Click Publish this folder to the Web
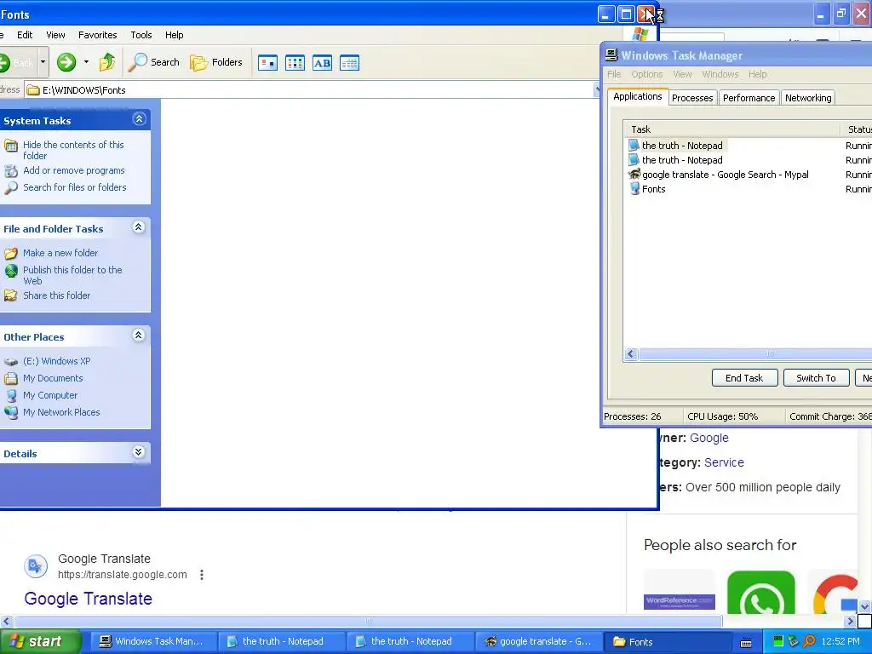The width and height of the screenshot is (872, 654). pos(72,275)
